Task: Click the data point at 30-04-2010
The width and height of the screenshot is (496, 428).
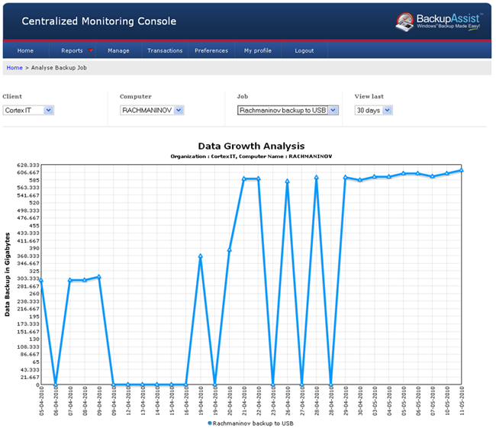Action: point(360,180)
